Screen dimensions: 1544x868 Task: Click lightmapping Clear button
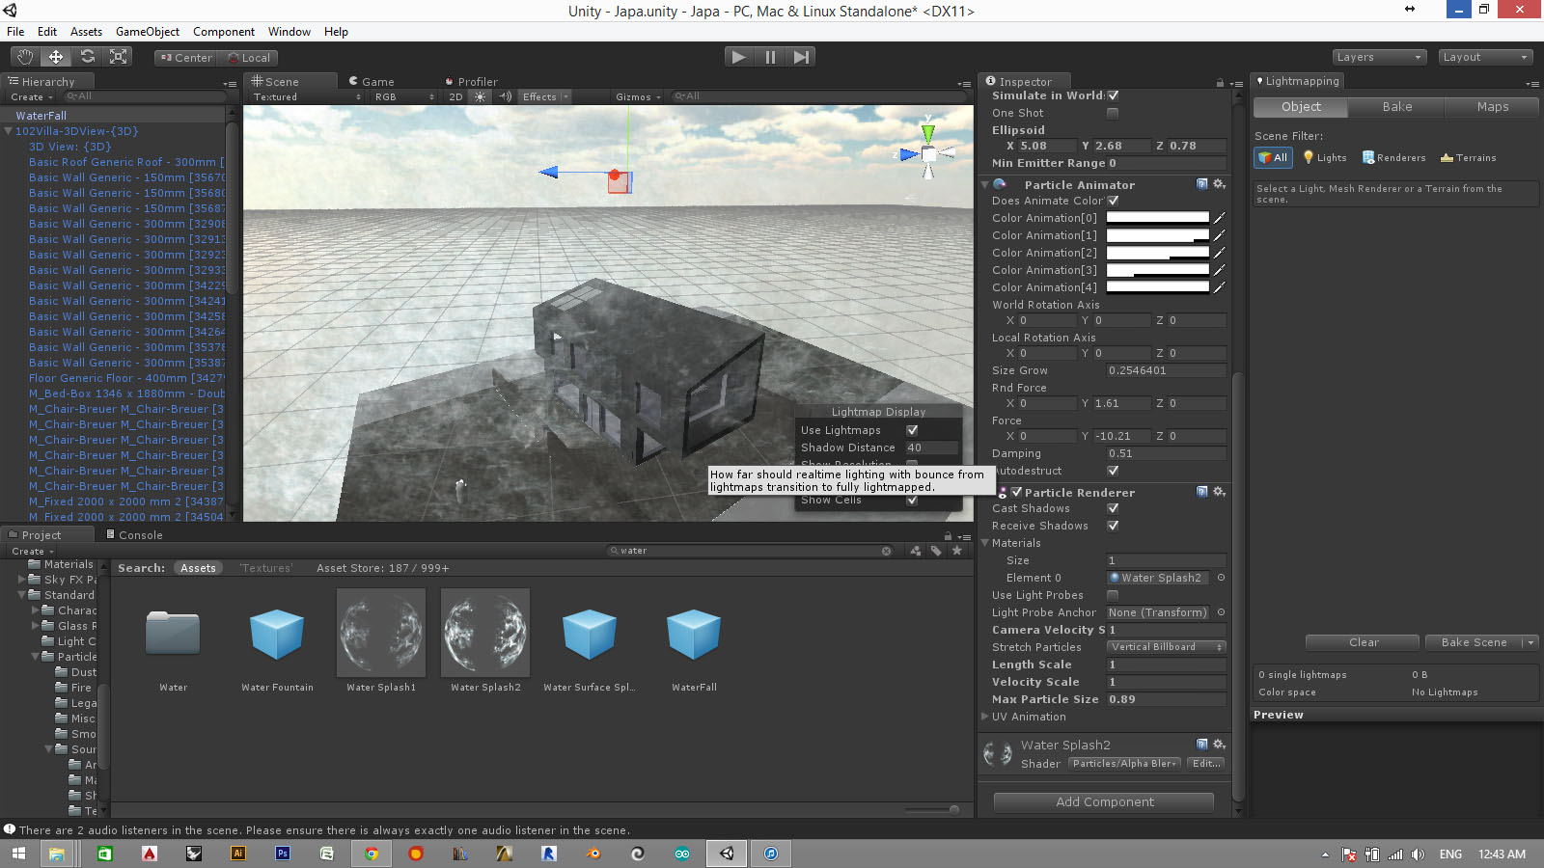(x=1363, y=642)
